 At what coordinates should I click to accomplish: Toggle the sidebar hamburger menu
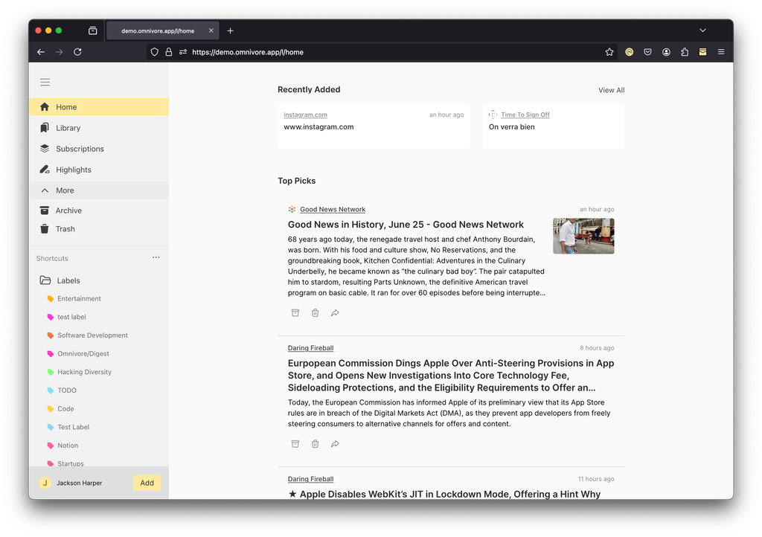click(45, 82)
